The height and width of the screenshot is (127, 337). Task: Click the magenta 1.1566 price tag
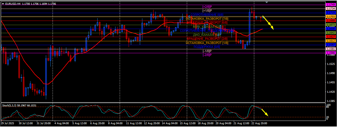coord(331,53)
